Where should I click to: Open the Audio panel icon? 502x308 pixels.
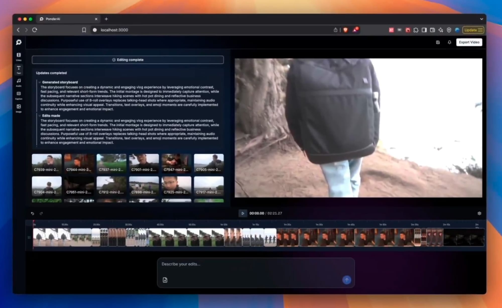(x=19, y=82)
